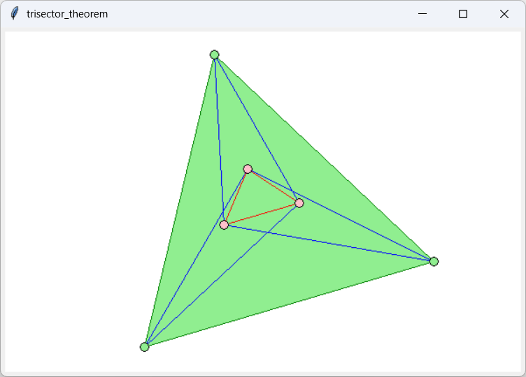Click blue line from top vertex to right pink point

point(257,129)
